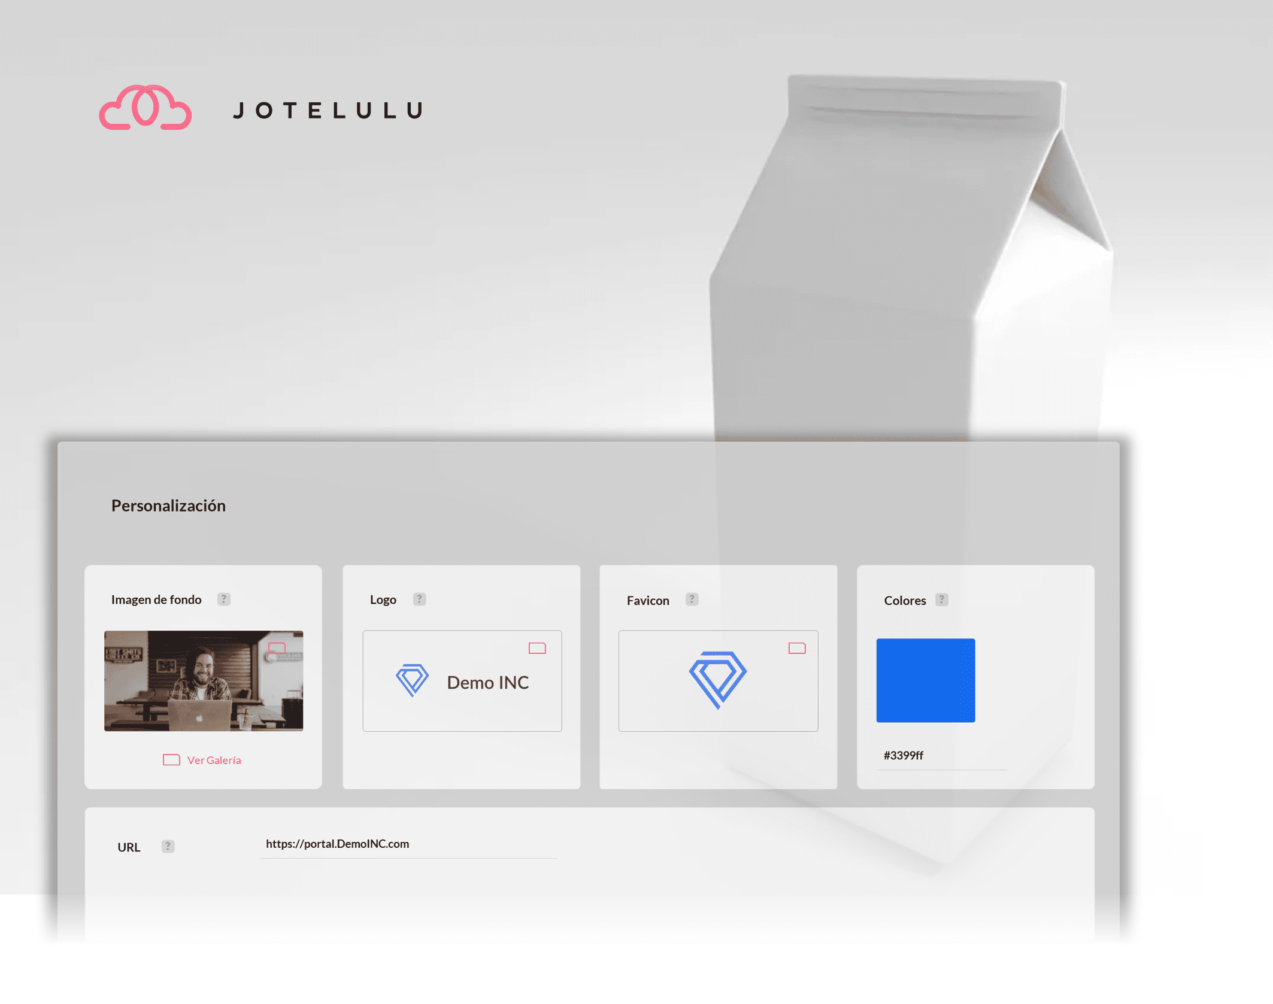Click the diamond favicon preview
Image resolution: width=1273 pixels, height=1004 pixels.
coord(718,681)
